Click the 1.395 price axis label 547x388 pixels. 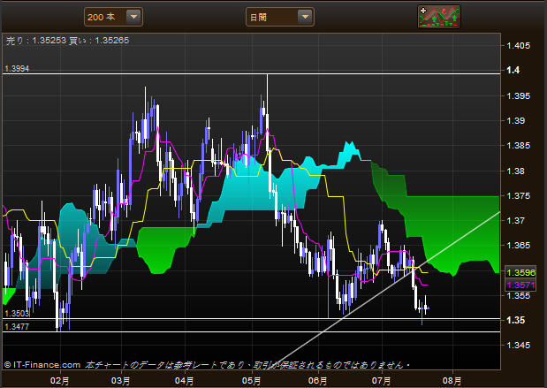(x=518, y=96)
